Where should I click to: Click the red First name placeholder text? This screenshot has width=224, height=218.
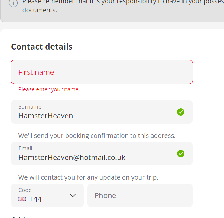pos(36,72)
